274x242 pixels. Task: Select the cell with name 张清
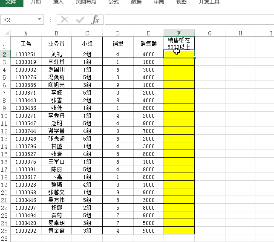[x=56, y=154]
